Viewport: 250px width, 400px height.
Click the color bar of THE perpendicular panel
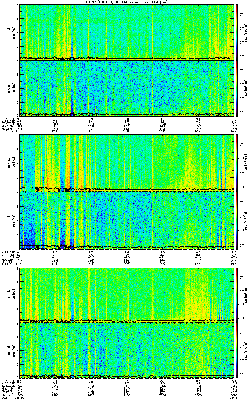coord(237,295)
